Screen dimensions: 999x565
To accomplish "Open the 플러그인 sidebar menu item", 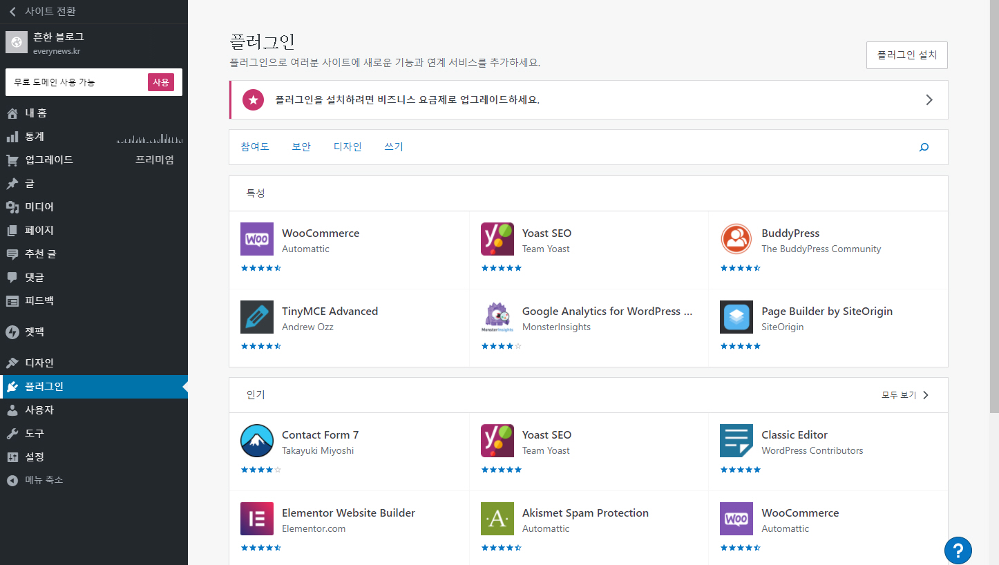I will click(x=94, y=387).
